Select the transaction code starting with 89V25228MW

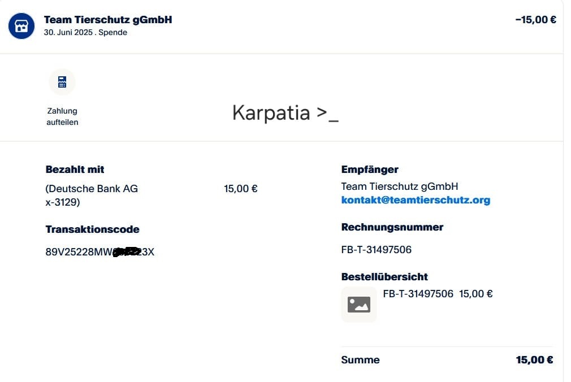pos(100,252)
